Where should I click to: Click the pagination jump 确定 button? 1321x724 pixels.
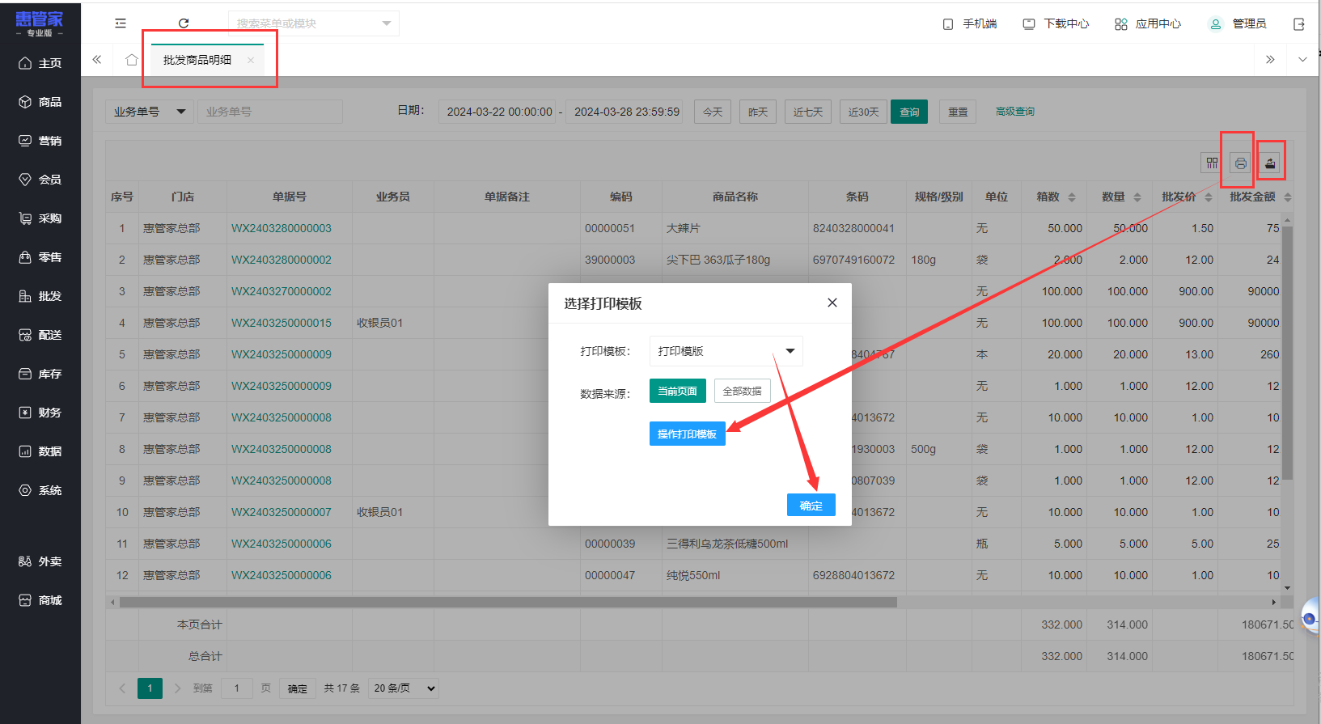click(x=298, y=688)
